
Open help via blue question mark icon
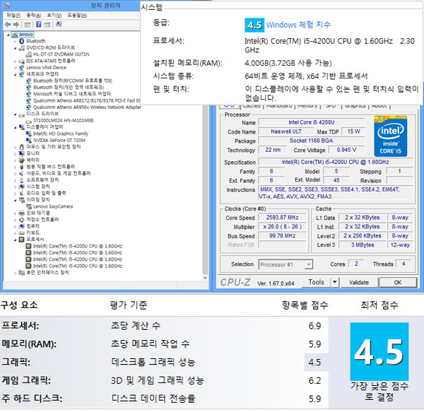pyautogui.click(x=39, y=25)
